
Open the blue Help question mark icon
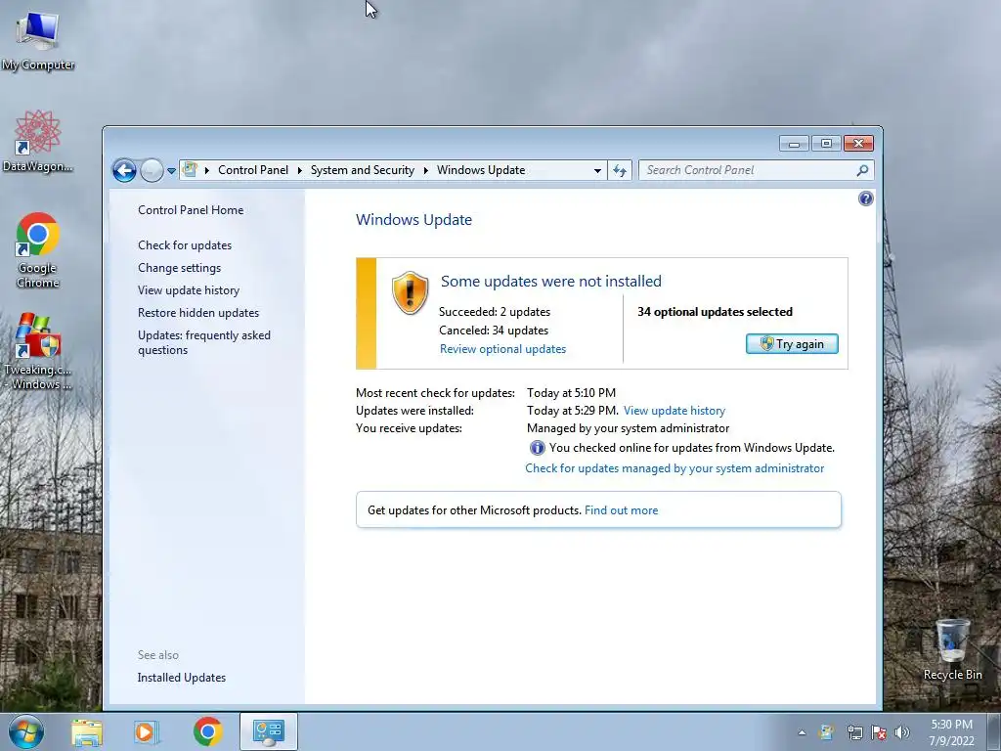tap(866, 199)
